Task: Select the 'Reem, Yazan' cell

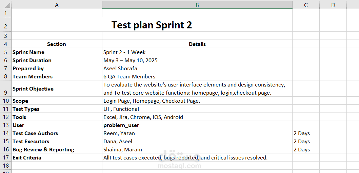Action: coord(197,133)
